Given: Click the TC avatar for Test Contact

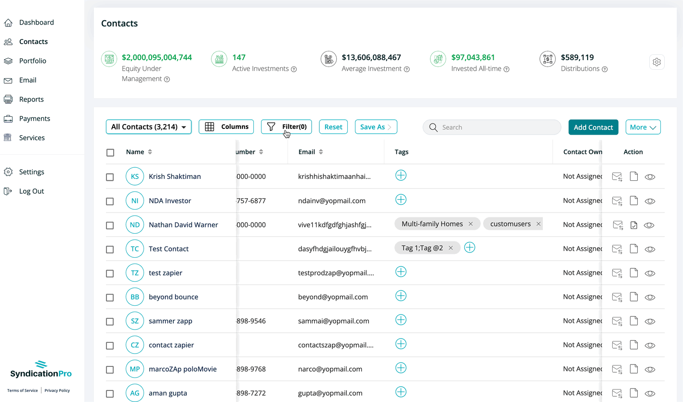Looking at the screenshot, I should (x=135, y=249).
